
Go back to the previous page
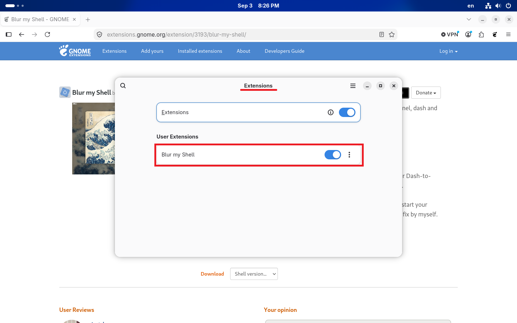pyautogui.click(x=22, y=34)
